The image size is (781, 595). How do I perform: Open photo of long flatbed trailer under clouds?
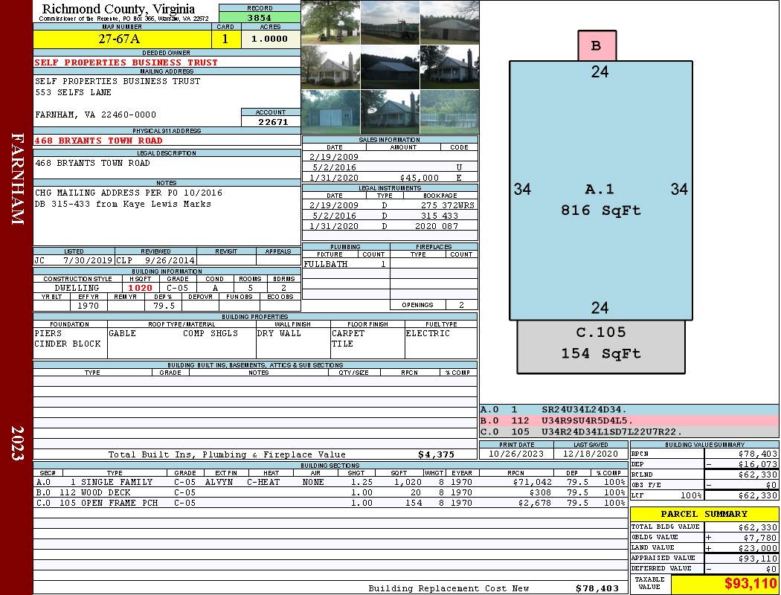390,22
